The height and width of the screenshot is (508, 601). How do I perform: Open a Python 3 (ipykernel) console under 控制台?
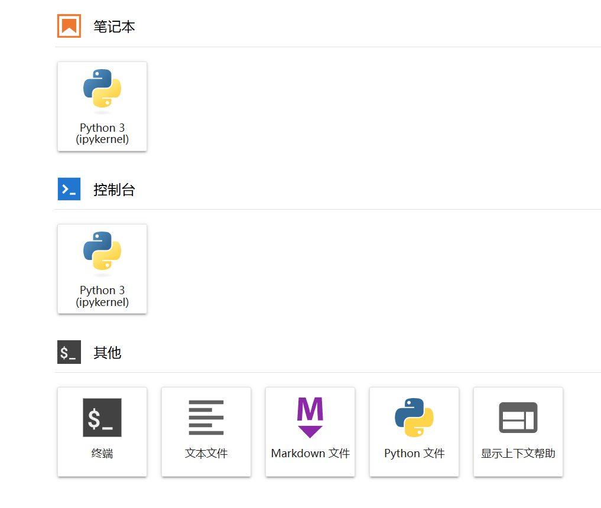coord(102,269)
